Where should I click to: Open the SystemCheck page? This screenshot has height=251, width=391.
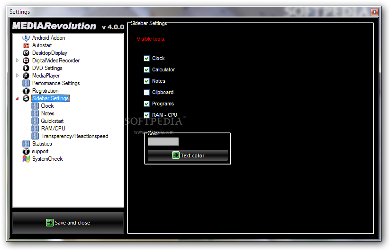coord(47,159)
